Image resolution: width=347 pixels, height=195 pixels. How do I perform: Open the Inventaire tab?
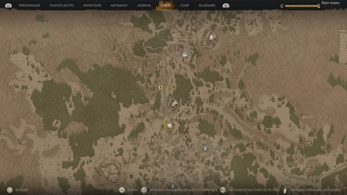tap(92, 5)
